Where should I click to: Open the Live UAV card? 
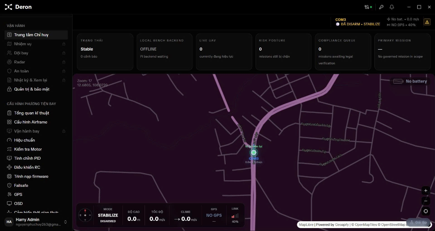click(224, 52)
